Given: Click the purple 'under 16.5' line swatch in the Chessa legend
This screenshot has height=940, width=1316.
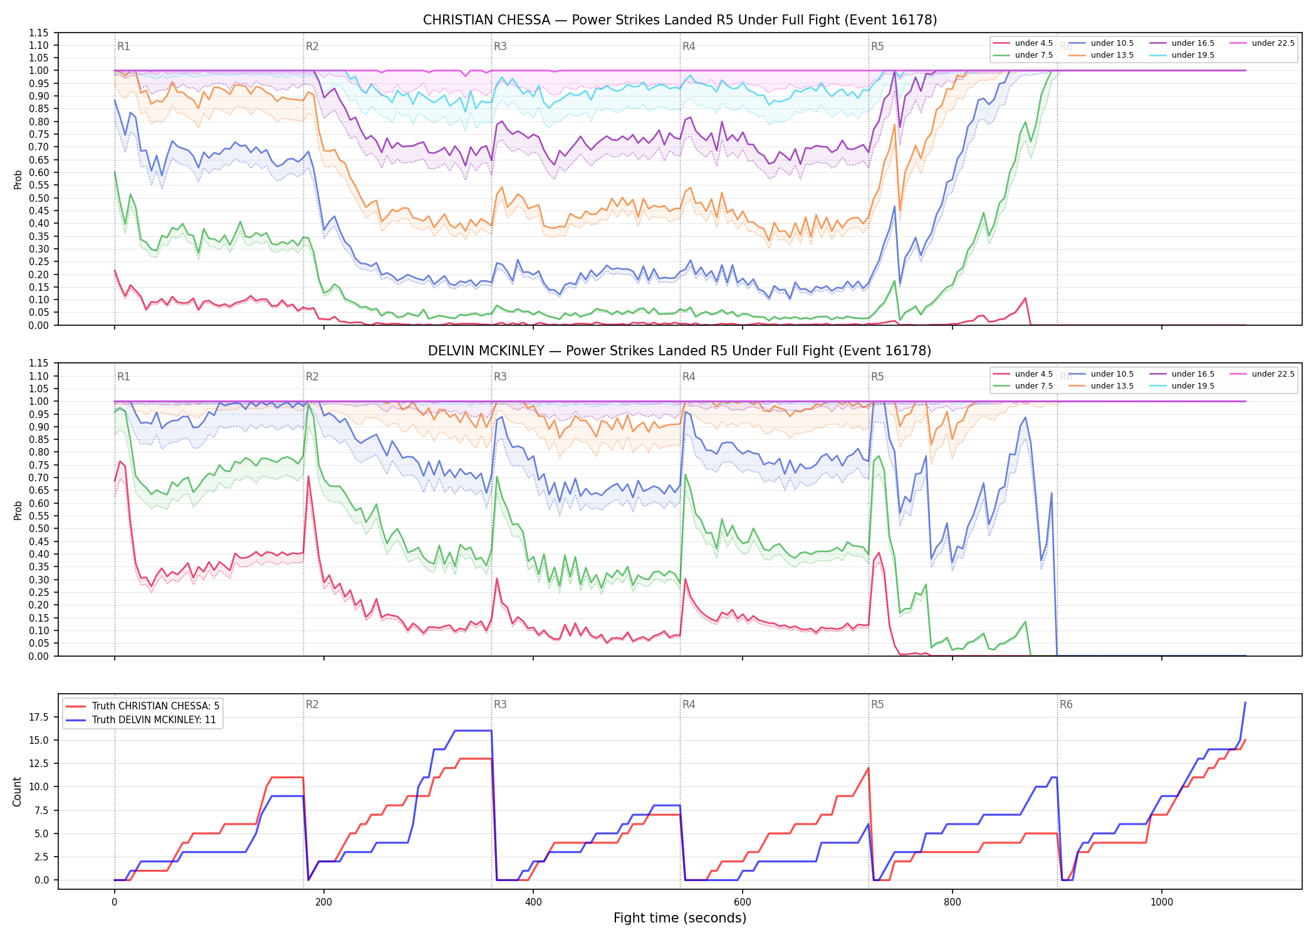Looking at the screenshot, I should coord(1158,43).
